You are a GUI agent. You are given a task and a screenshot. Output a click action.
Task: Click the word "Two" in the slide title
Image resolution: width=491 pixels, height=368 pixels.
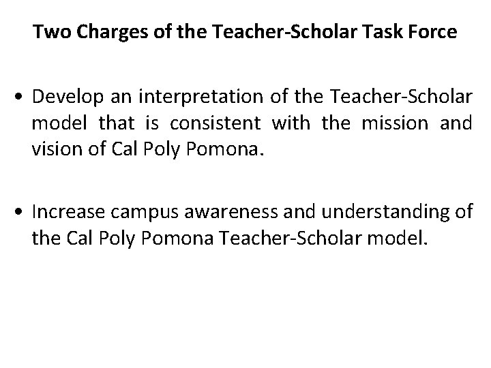pos(52,31)
